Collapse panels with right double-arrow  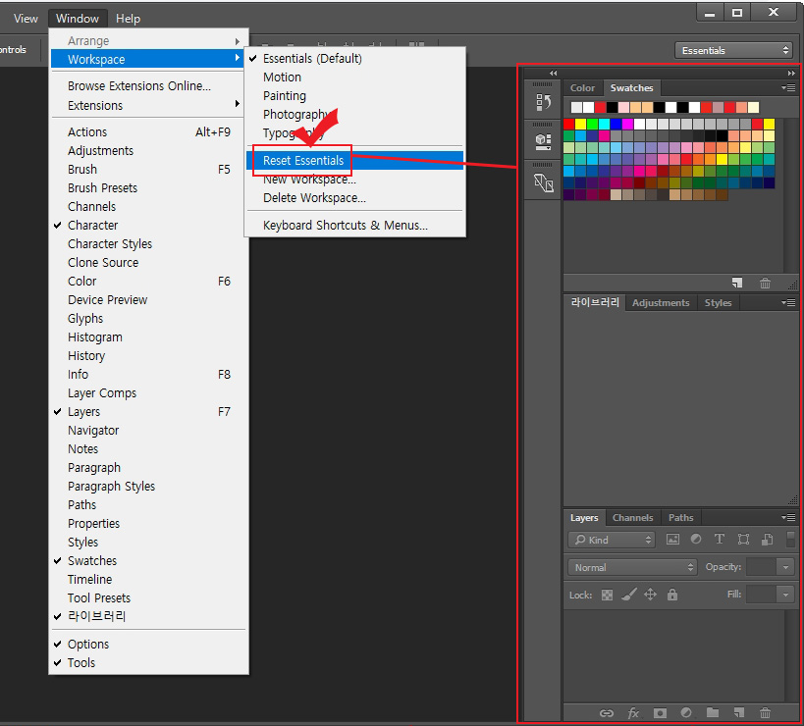click(791, 73)
